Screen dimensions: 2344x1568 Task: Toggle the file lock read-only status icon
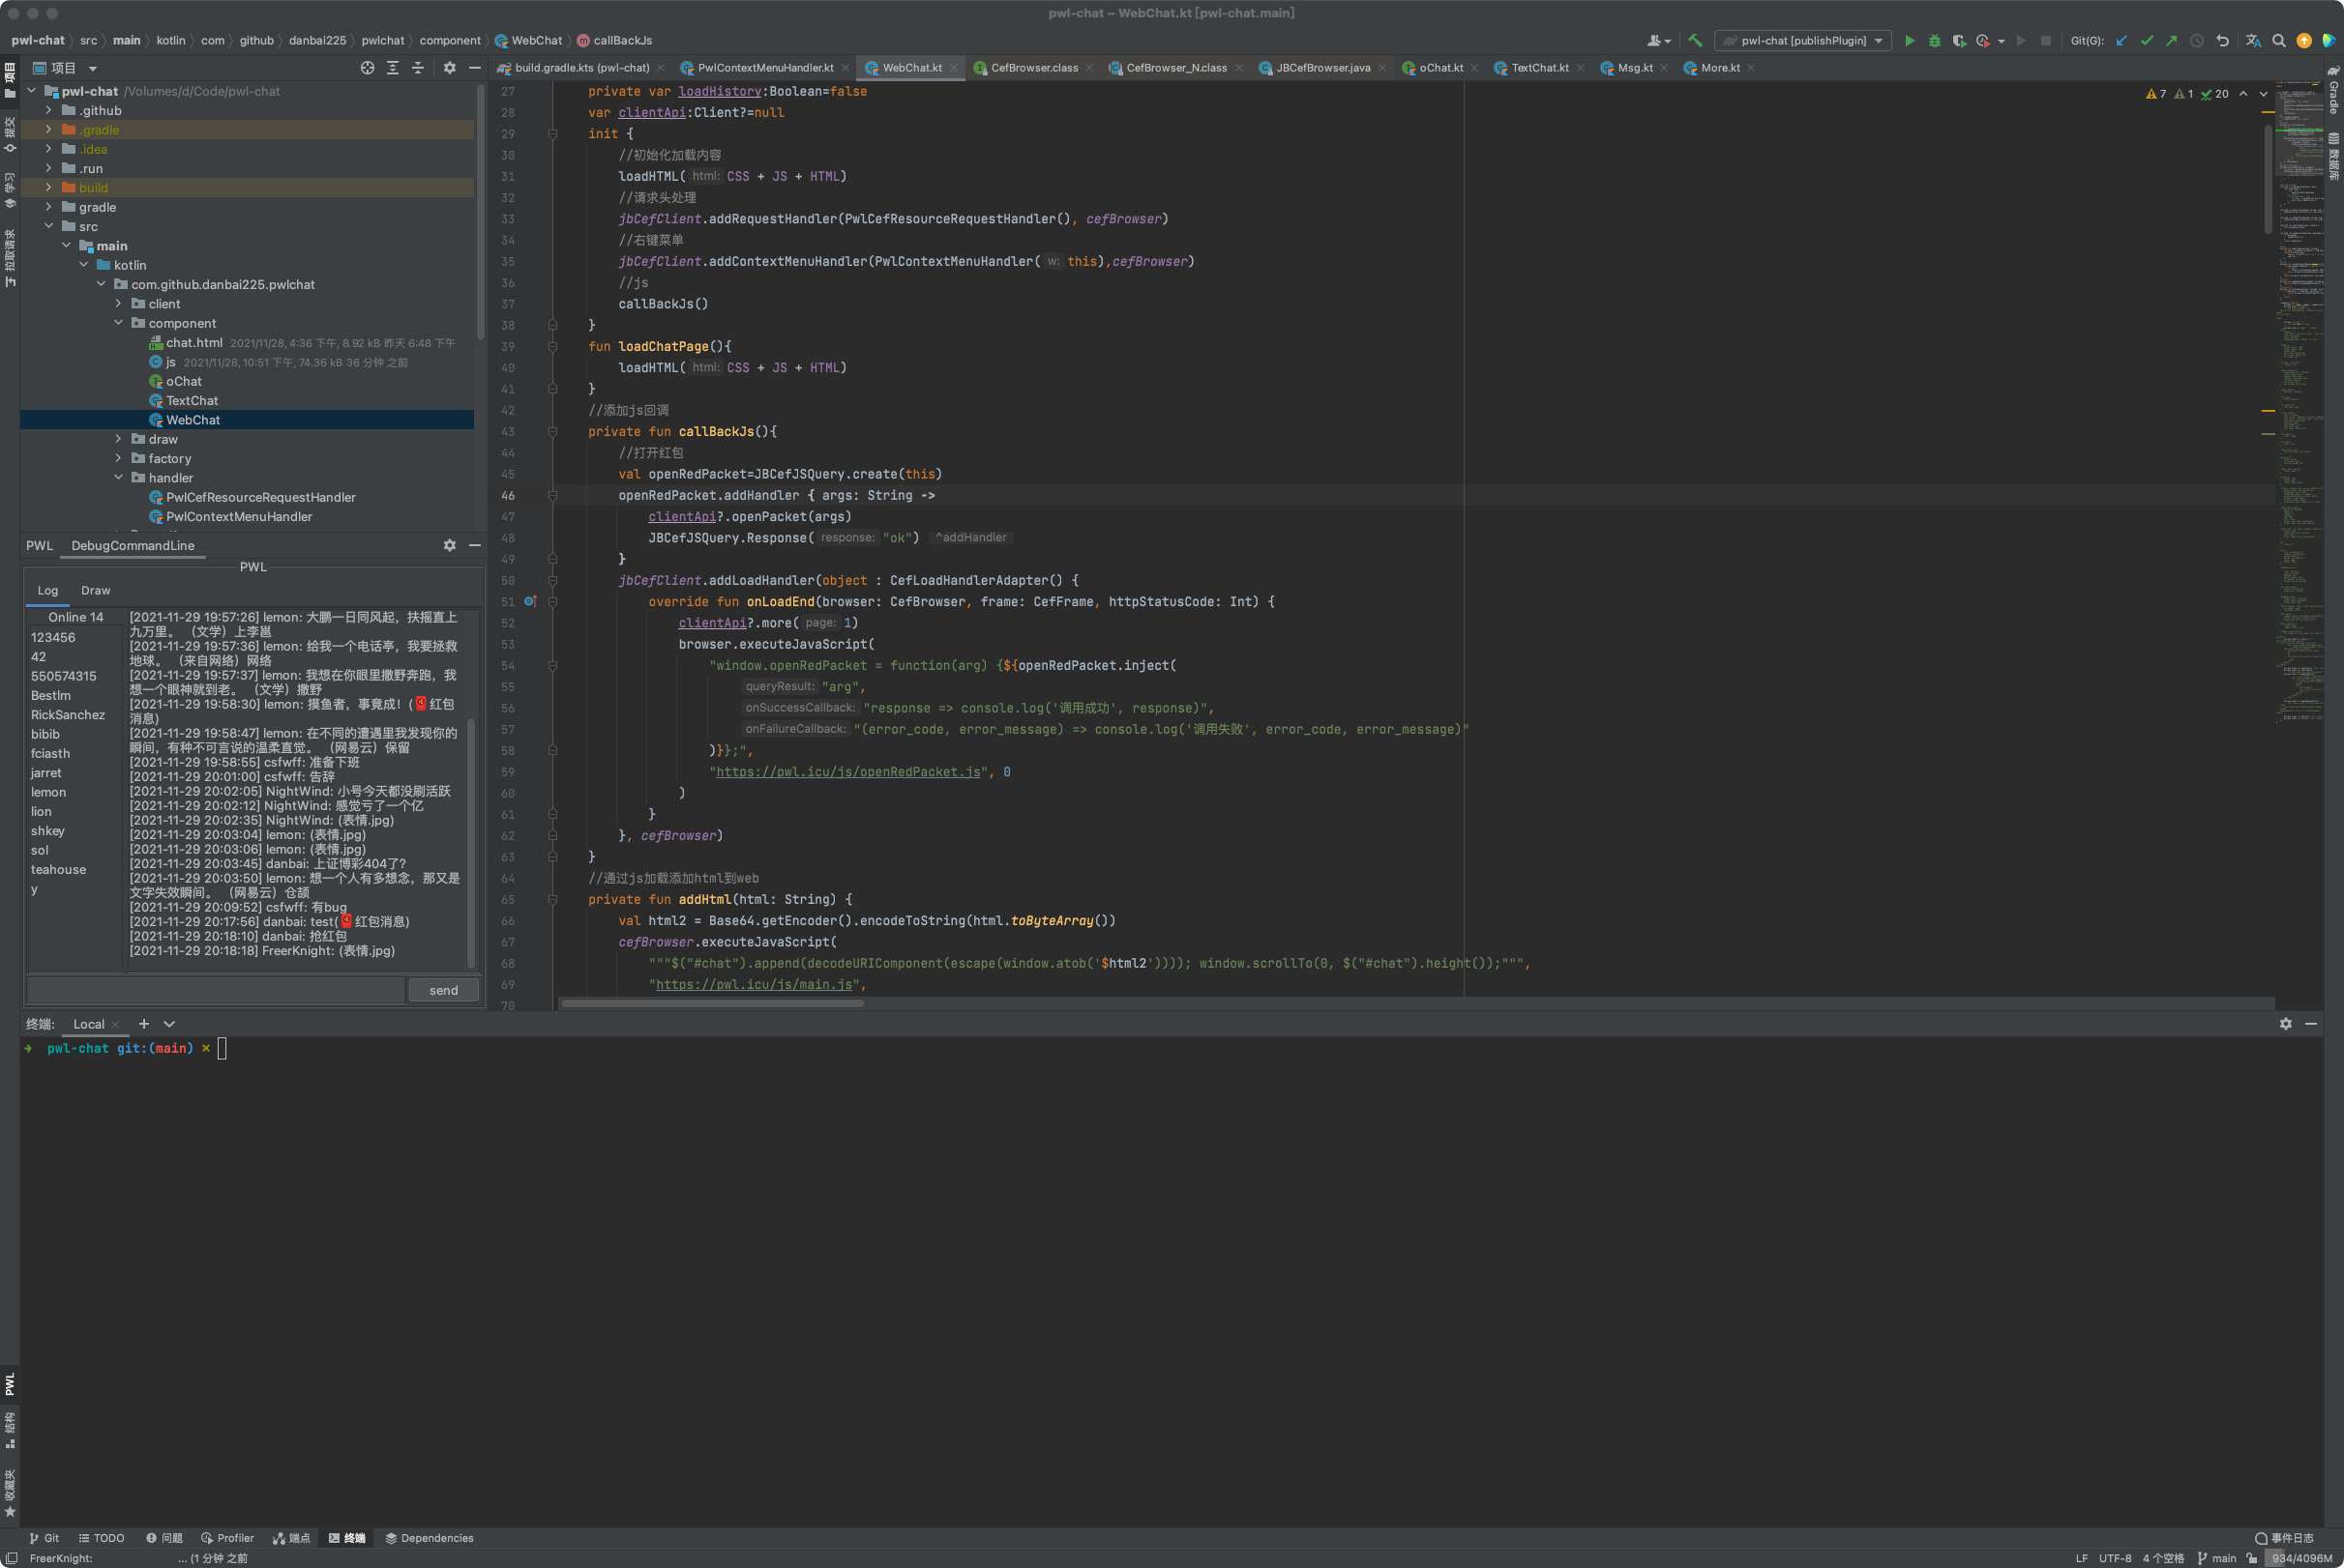[x=2252, y=1558]
